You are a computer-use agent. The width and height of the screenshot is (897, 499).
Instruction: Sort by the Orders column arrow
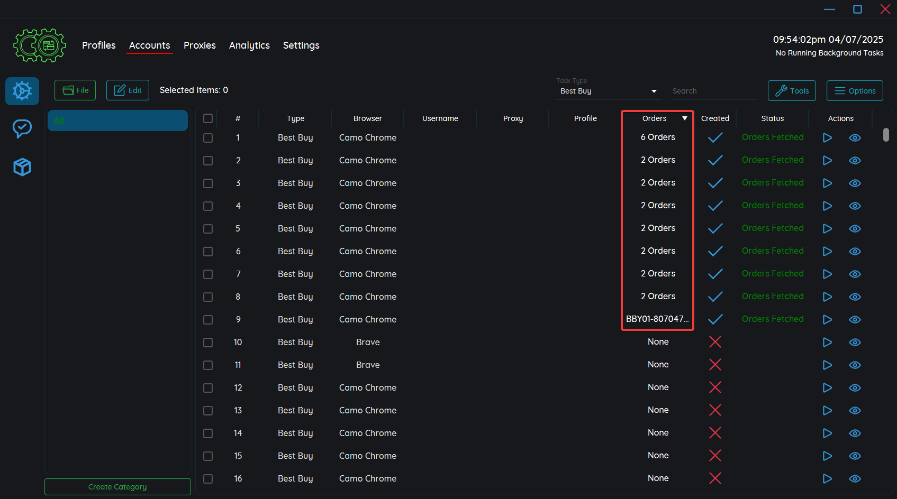coord(684,118)
